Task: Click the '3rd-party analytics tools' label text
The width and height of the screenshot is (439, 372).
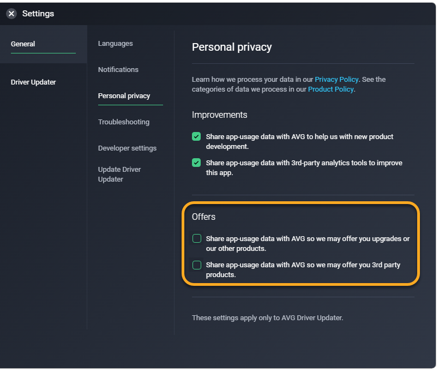Action: (x=304, y=167)
